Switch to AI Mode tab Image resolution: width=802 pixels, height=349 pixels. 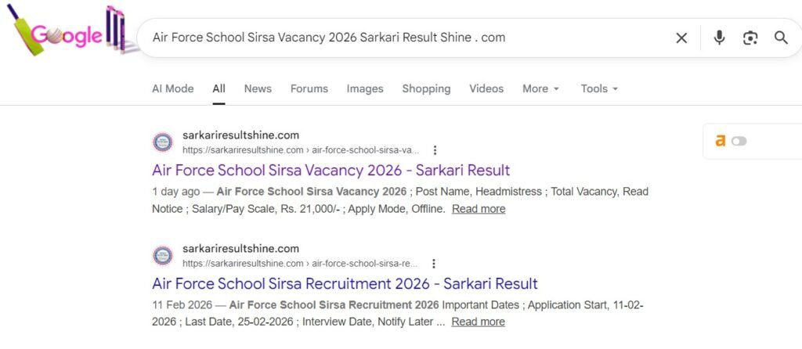[x=172, y=88]
